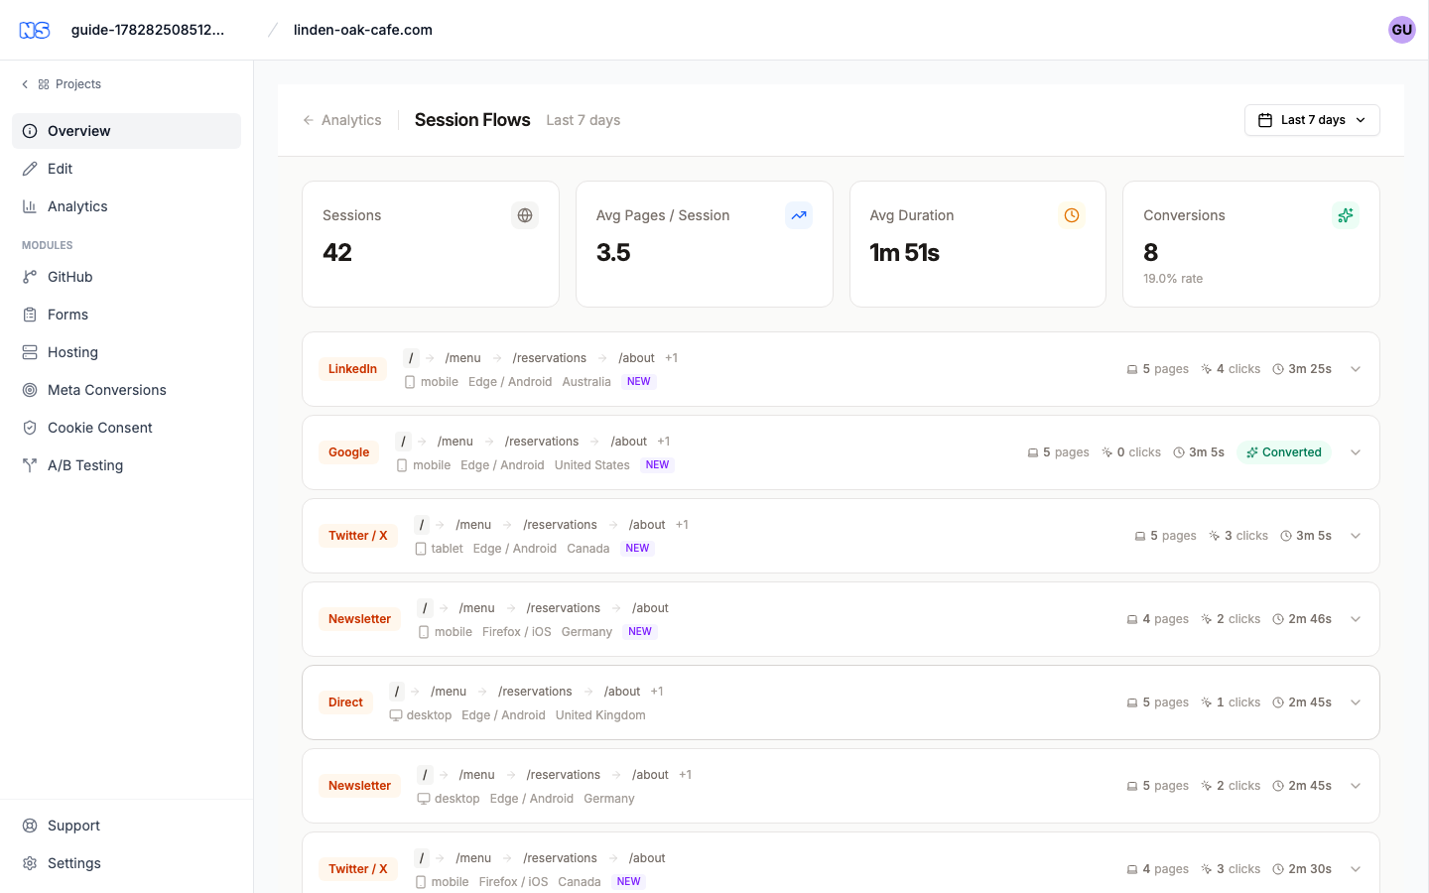Click the Overview info icon in sidebar
Screen dimensions: 1429x893
(30, 131)
